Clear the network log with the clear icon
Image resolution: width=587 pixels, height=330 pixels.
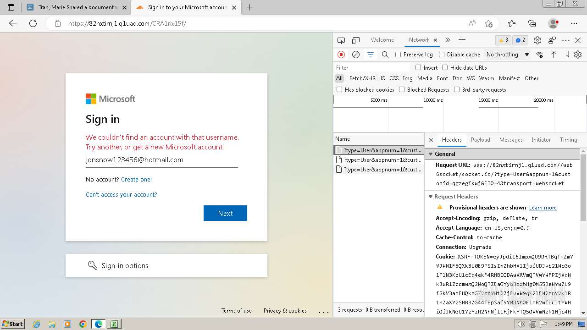pos(355,55)
